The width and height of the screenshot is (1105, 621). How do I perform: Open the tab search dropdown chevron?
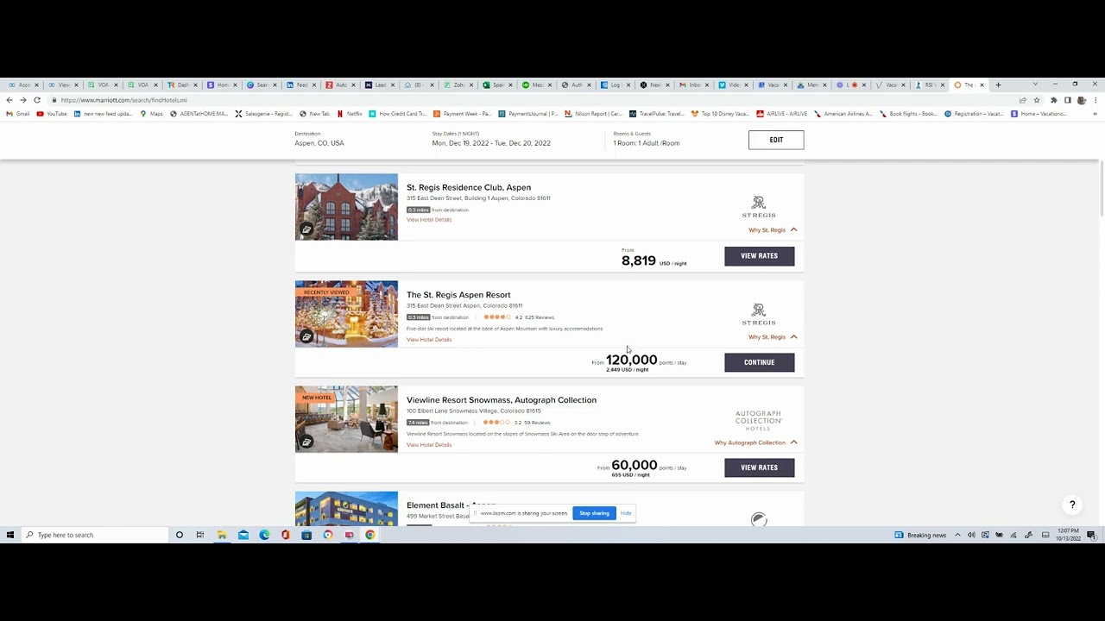point(1035,85)
